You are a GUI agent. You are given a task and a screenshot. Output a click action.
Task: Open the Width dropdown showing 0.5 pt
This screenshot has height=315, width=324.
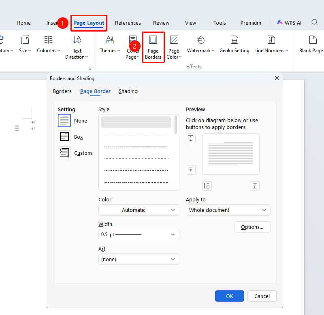(x=139, y=235)
